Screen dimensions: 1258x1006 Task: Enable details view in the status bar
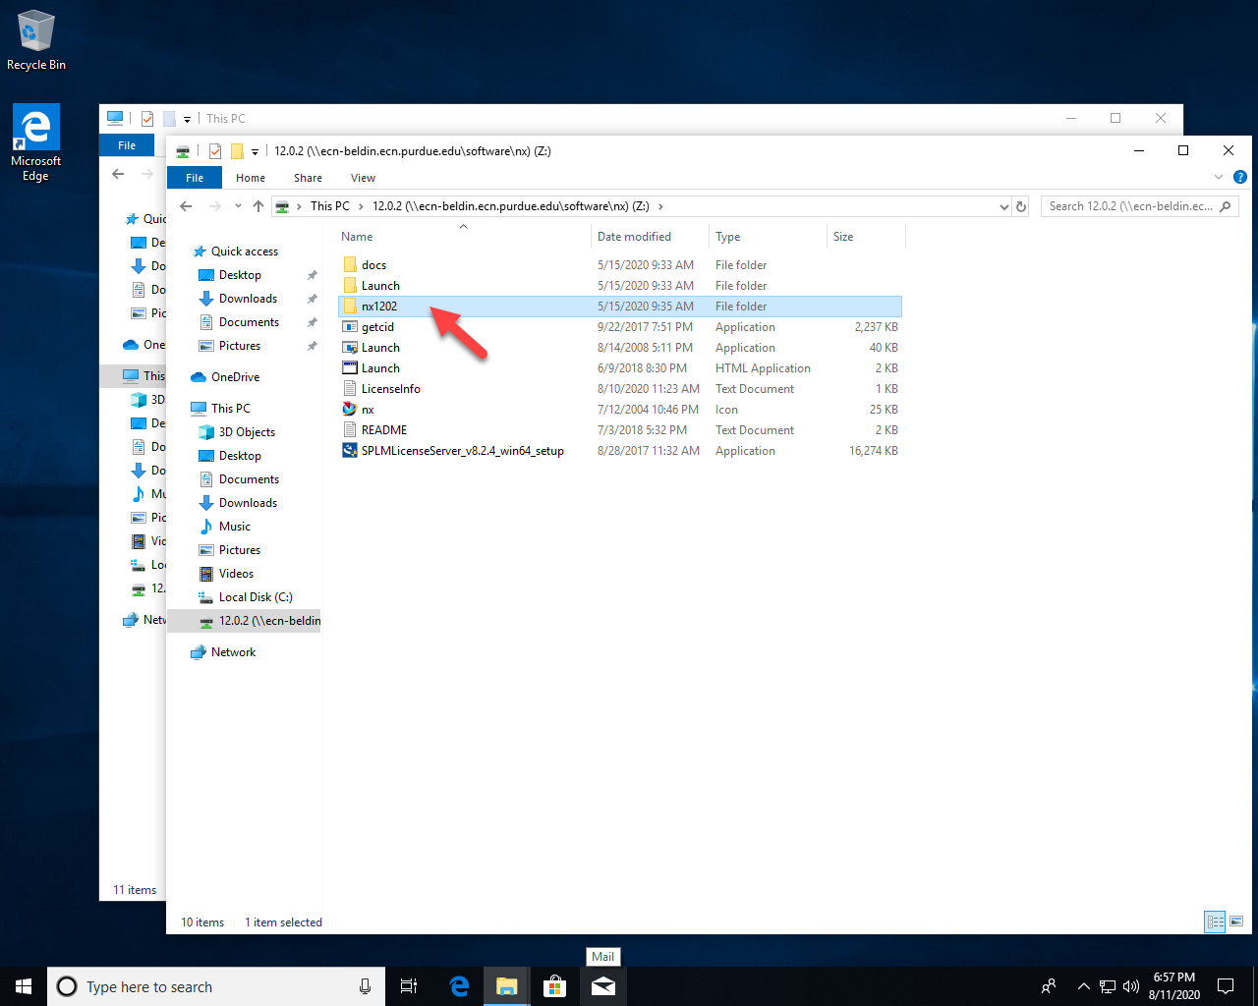[x=1214, y=922]
